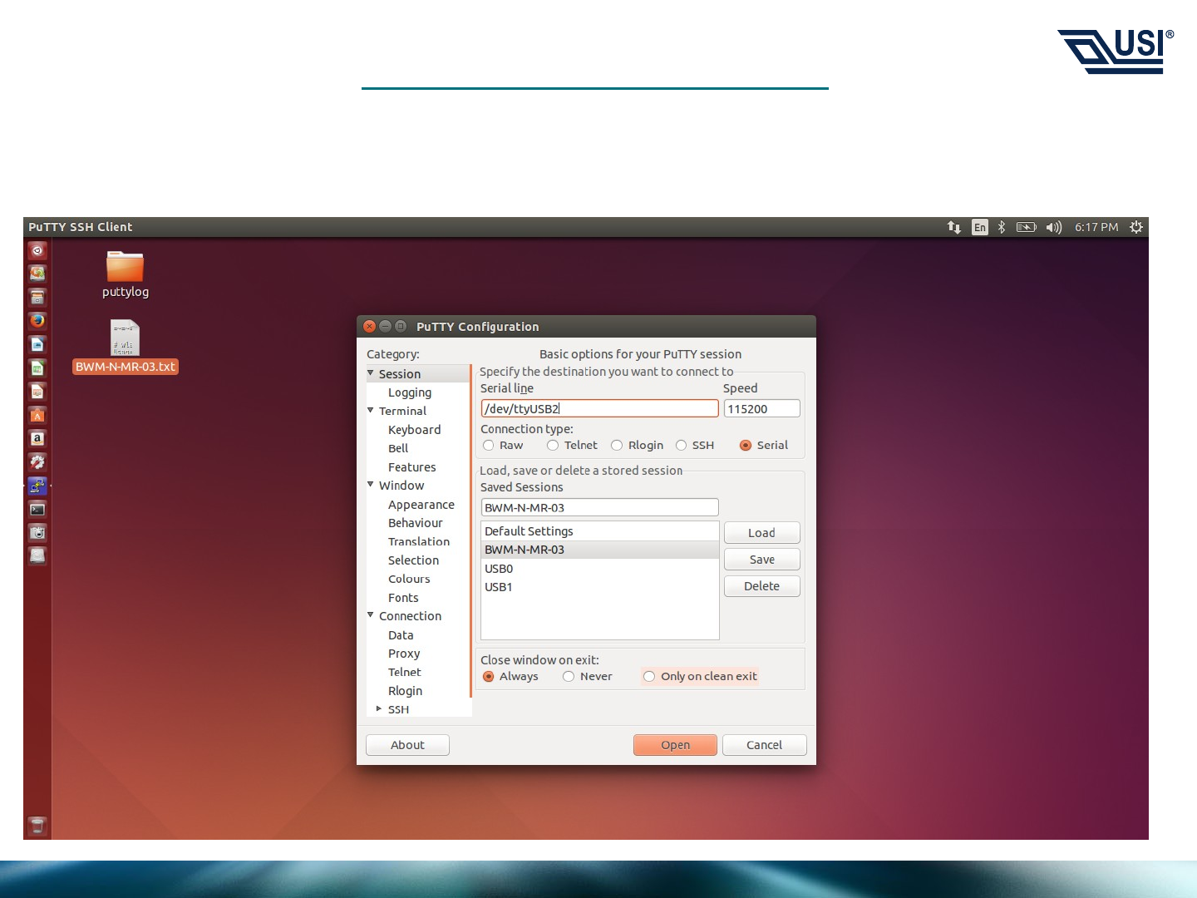The image size is (1197, 898).
Task: Expand the SSH category triangle in tree
Action: (379, 709)
